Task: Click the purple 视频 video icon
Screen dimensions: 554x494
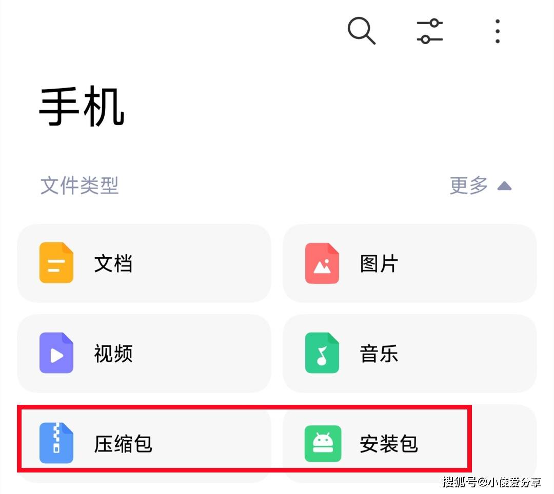Action: [x=56, y=353]
